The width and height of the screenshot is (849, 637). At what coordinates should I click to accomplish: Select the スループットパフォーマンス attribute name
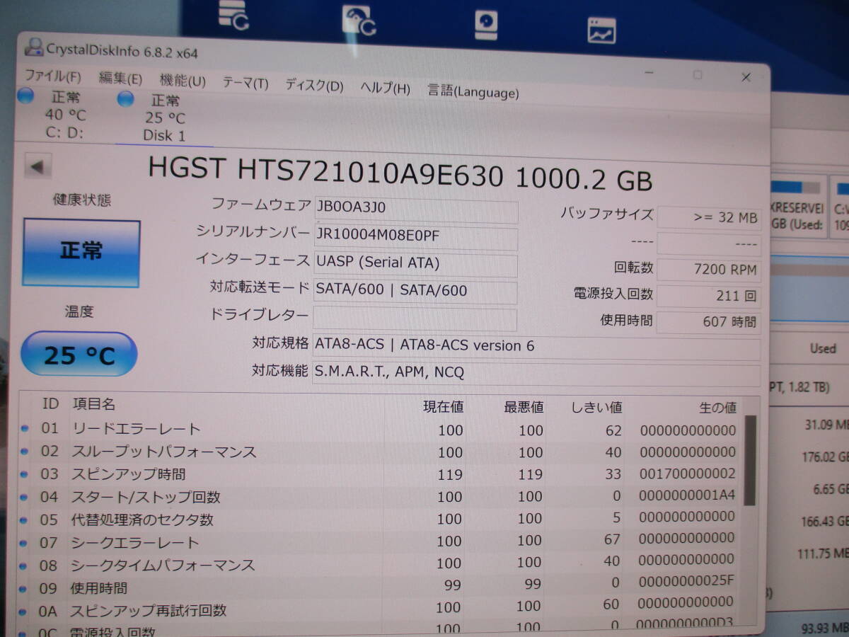pyautogui.click(x=163, y=452)
